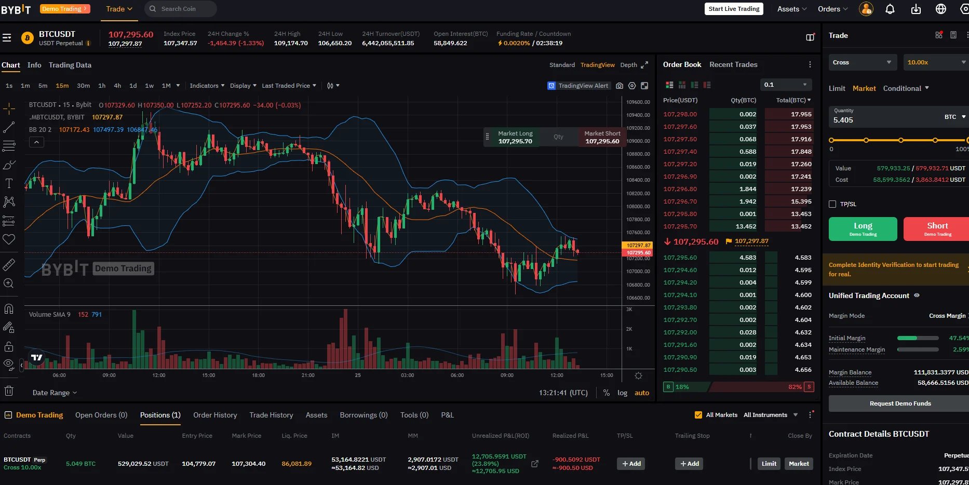Open chart settings gear
The image size is (969, 485).
click(x=632, y=86)
